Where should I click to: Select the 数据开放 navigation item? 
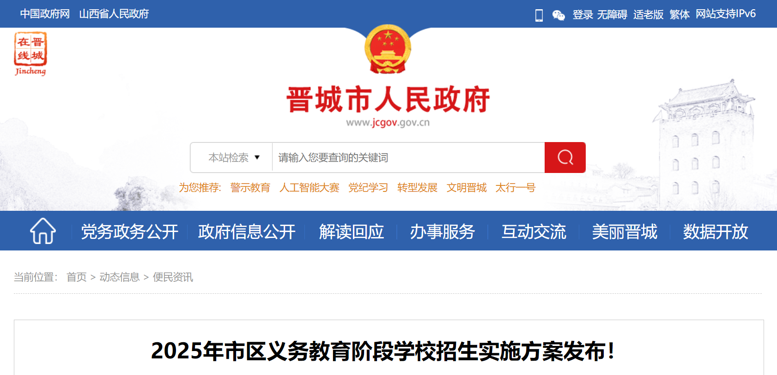[716, 232]
